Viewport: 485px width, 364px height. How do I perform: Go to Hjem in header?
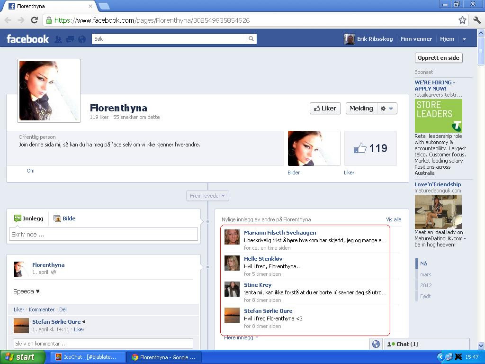click(447, 39)
